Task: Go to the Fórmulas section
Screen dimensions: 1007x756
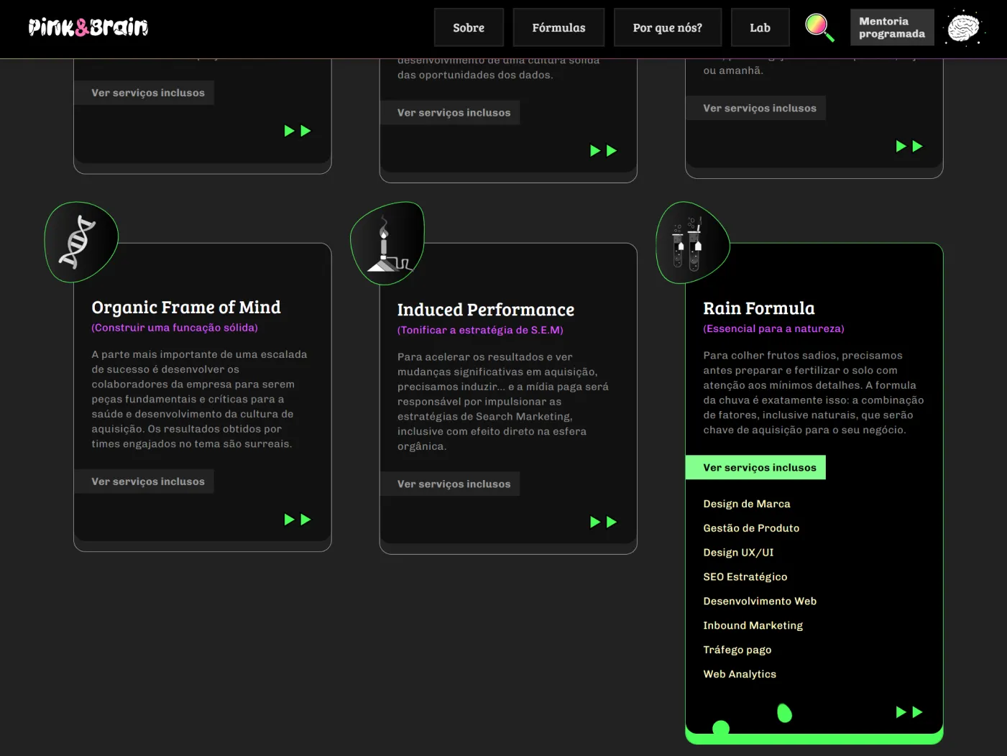Action: click(558, 28)
